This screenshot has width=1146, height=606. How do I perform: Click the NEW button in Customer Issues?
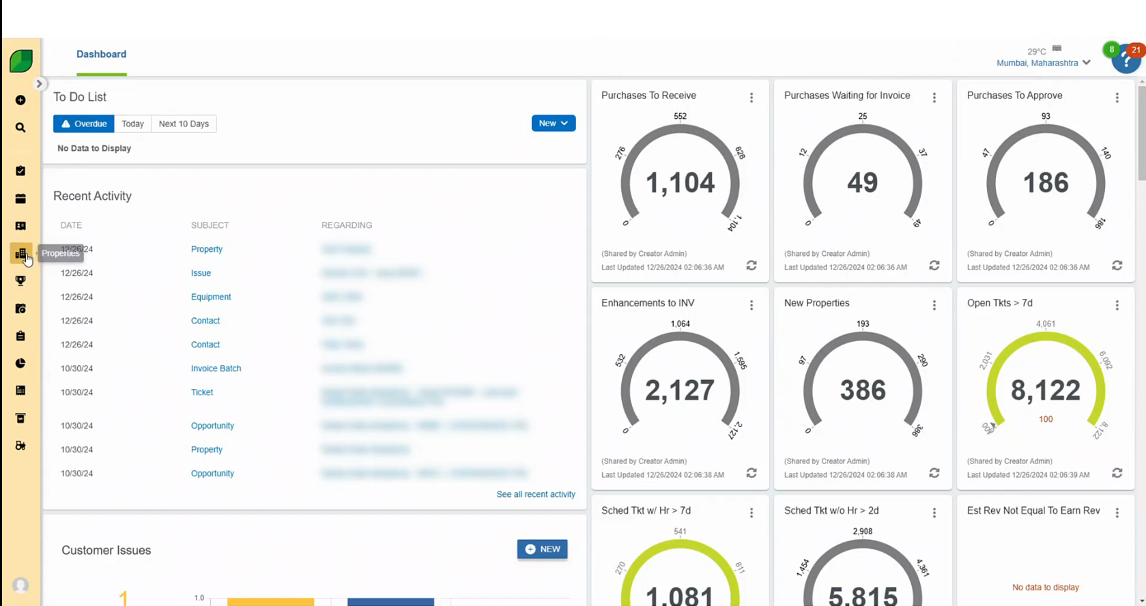(542, 549)
